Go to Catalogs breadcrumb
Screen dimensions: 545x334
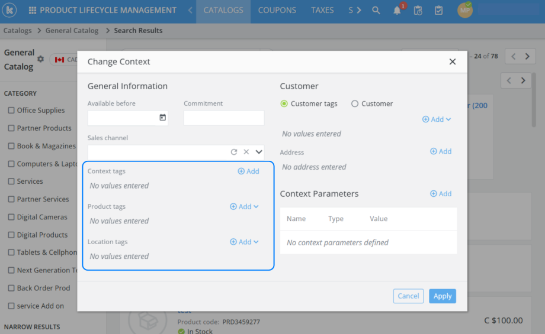[x=17, y=31]
